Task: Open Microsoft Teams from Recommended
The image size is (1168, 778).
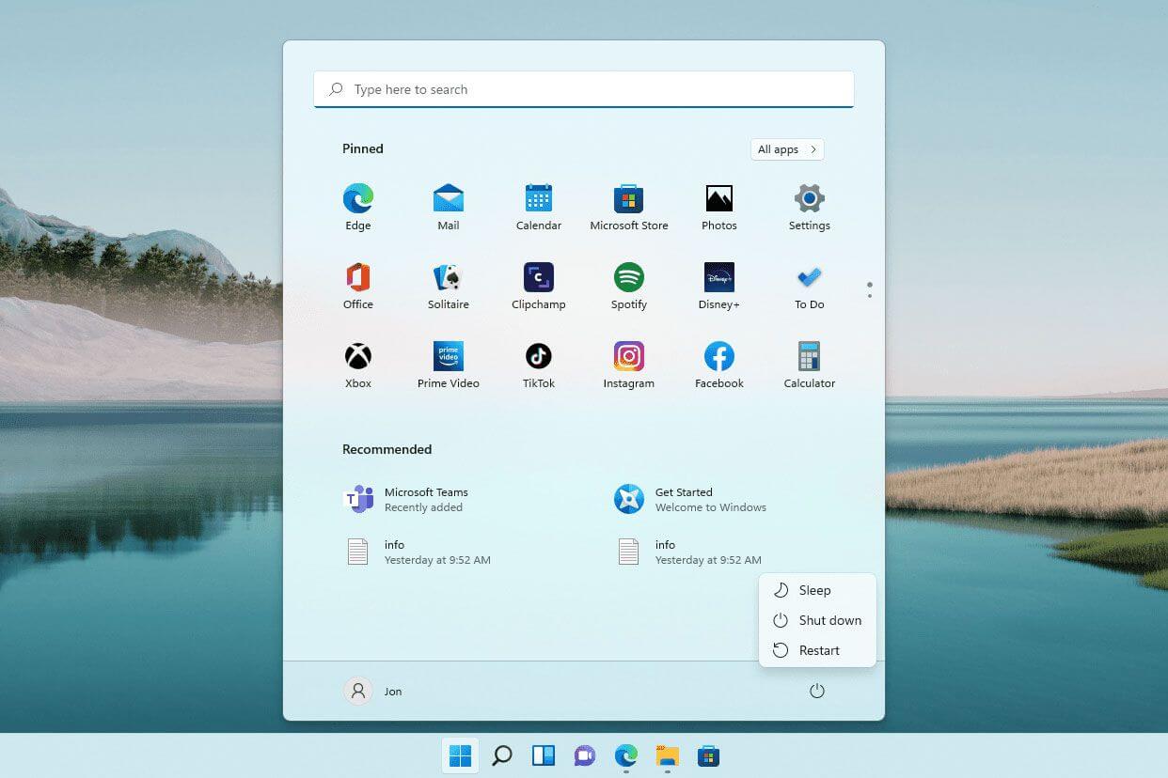Action: point(426,499)
